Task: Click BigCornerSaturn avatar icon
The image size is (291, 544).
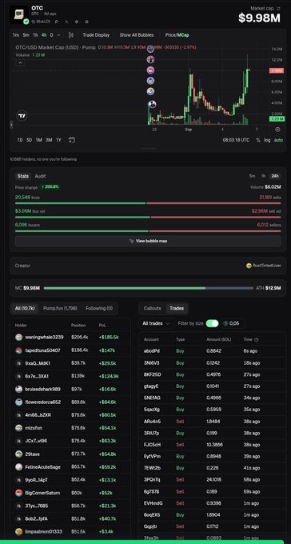Action: 18,493
